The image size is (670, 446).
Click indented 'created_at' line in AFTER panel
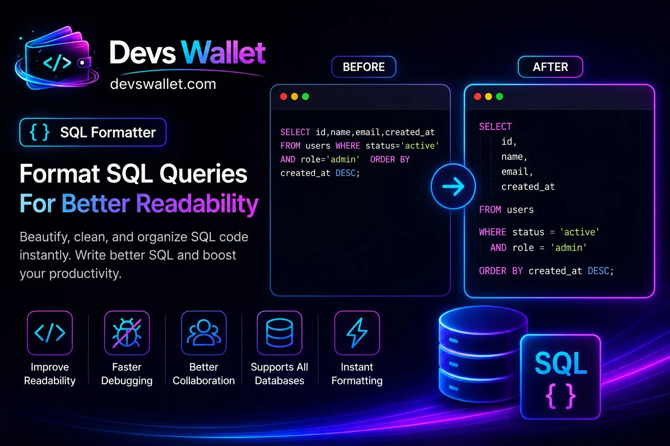528,187
